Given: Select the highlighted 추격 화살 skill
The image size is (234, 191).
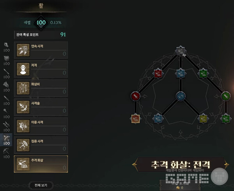Looking at the screenshot, I should click(x=41, y=164).
